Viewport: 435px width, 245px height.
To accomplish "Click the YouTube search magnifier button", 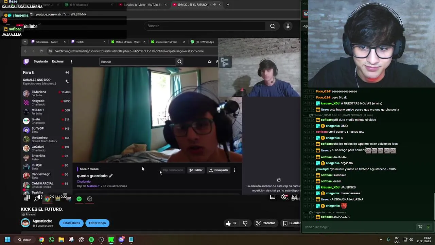I will 273,26.
